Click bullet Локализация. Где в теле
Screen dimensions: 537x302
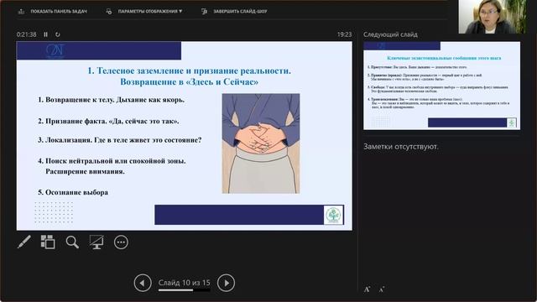point(119,140)
